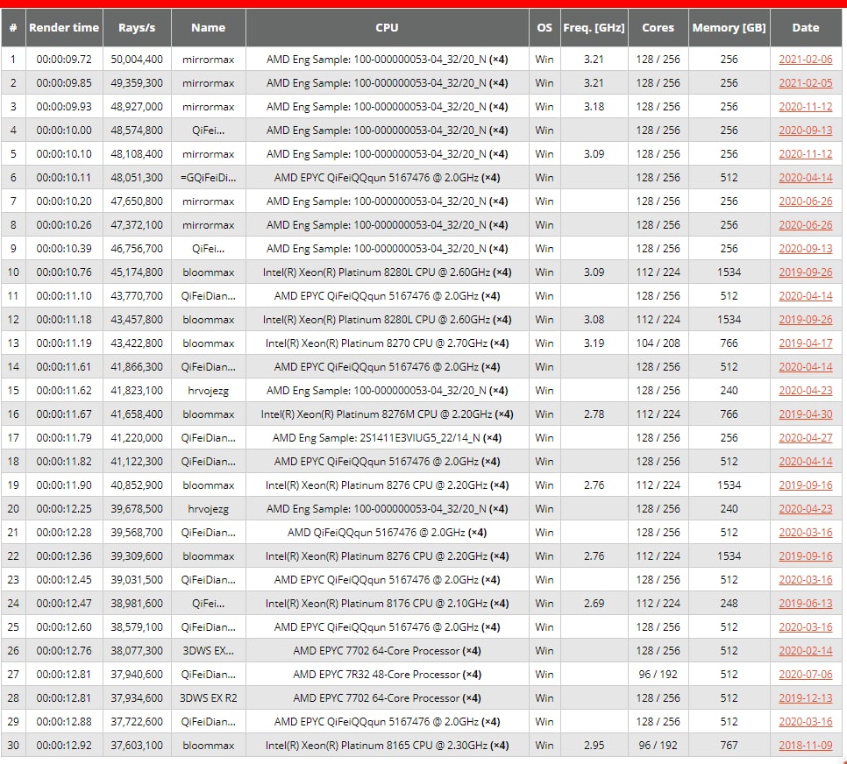This screenshot has width=847, height=764.
Task: Open the 2020-04-27 date link in row 17
Action: tap(806, 438)
